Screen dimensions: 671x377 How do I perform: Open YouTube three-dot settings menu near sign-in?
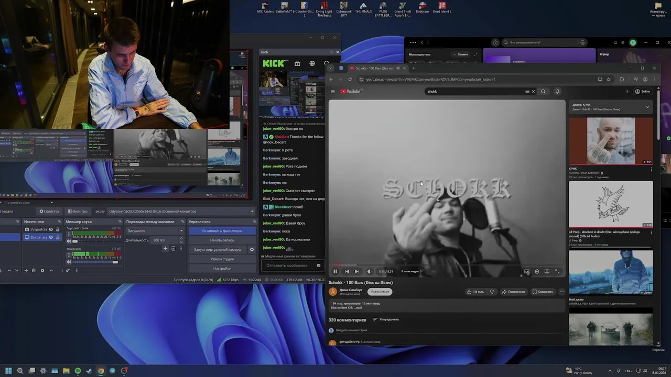click(x=627, y=92)
